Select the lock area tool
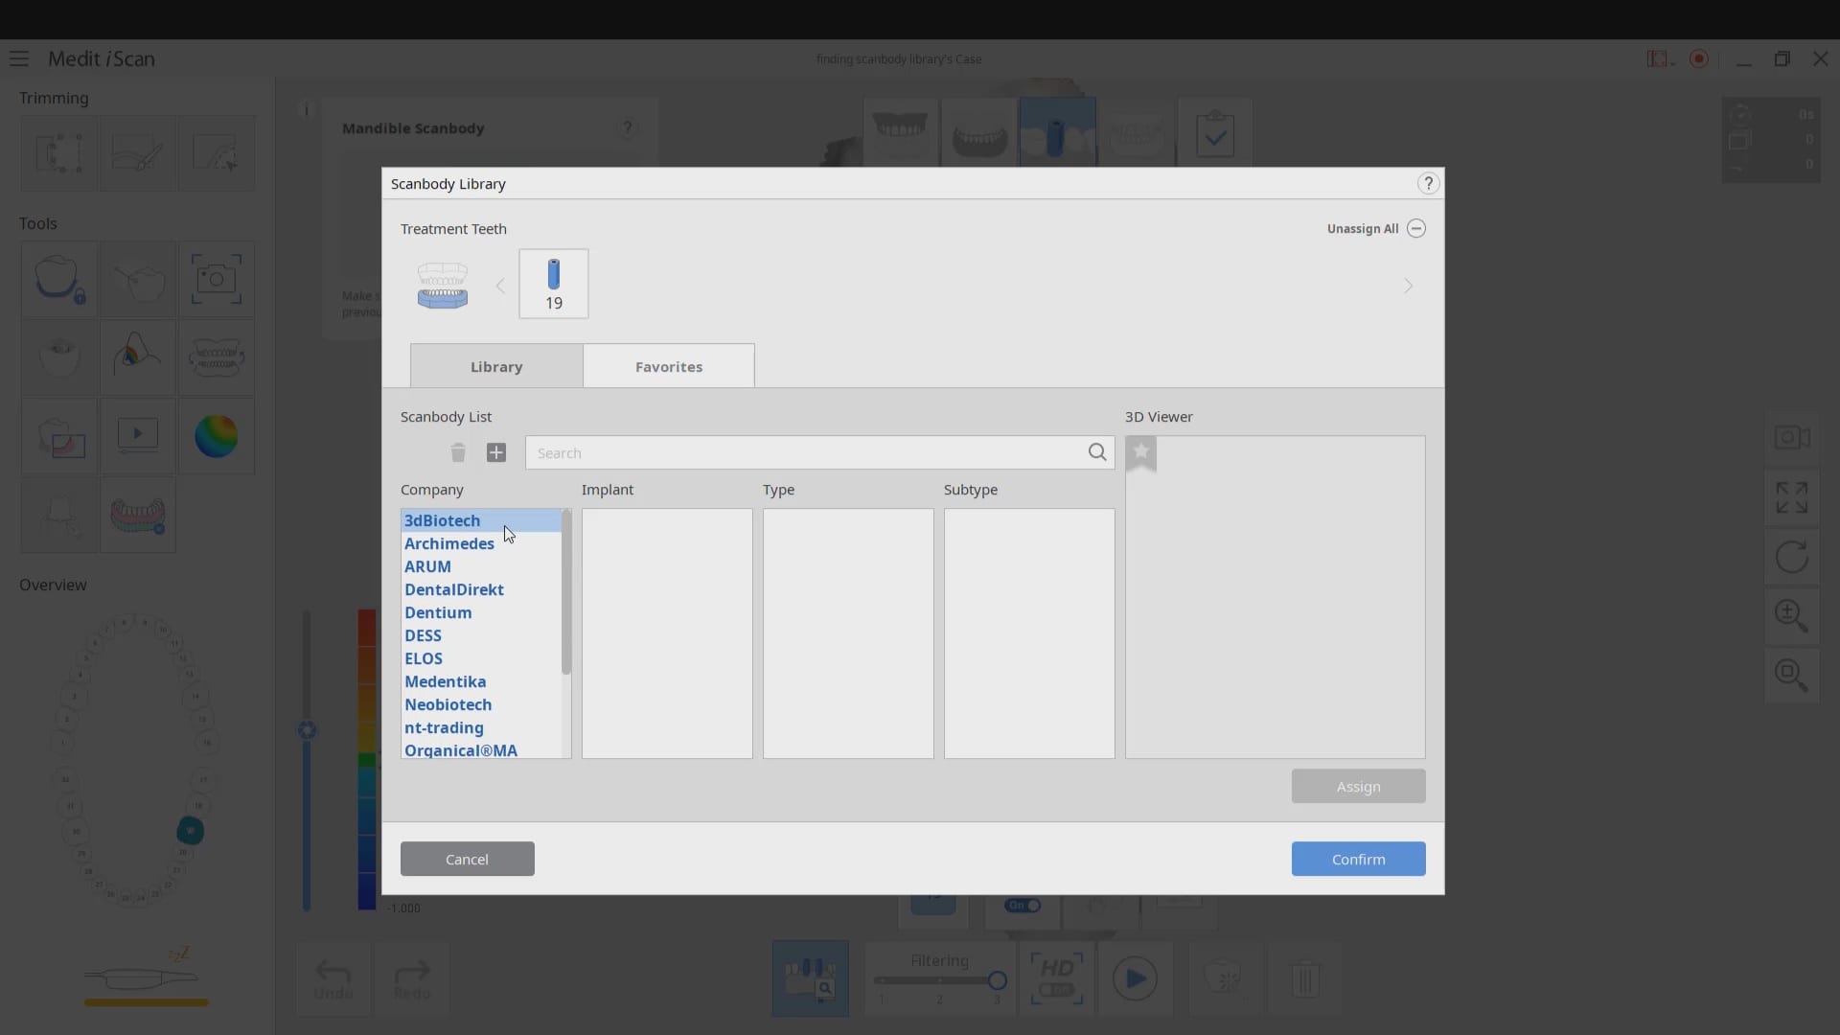The width and height of the screenshot is (1840, 1035). pyautogui.click(x=58, y=279)
